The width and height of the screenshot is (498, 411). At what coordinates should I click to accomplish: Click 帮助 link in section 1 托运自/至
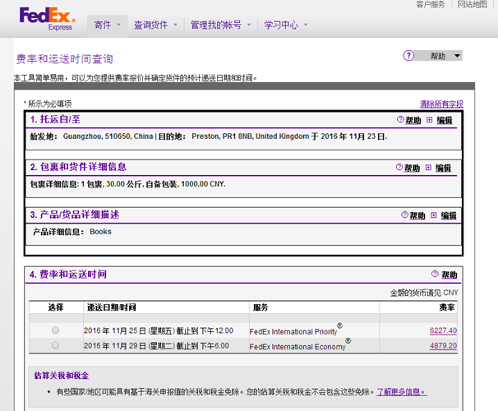(x=413, y=120)
